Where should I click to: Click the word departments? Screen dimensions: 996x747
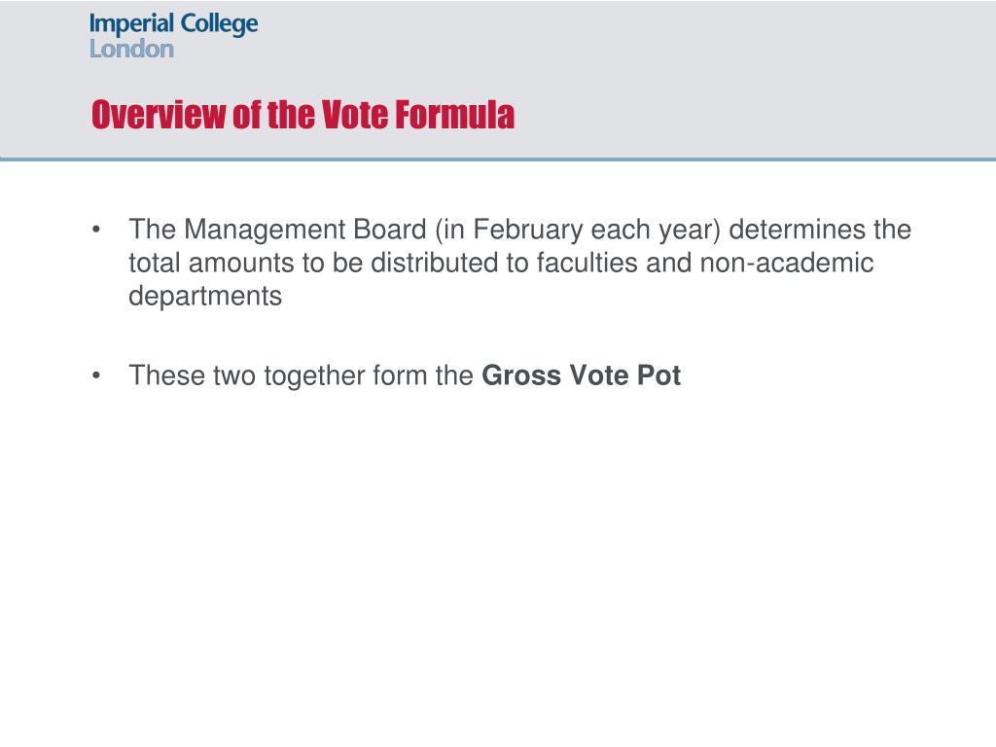(x=205, y=297)
